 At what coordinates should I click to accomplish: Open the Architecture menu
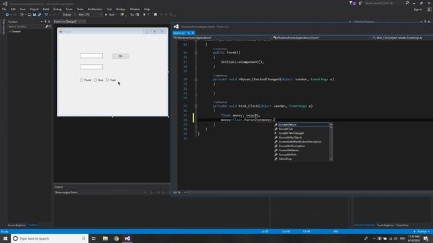pyautogui.click(x=95, y=9)
